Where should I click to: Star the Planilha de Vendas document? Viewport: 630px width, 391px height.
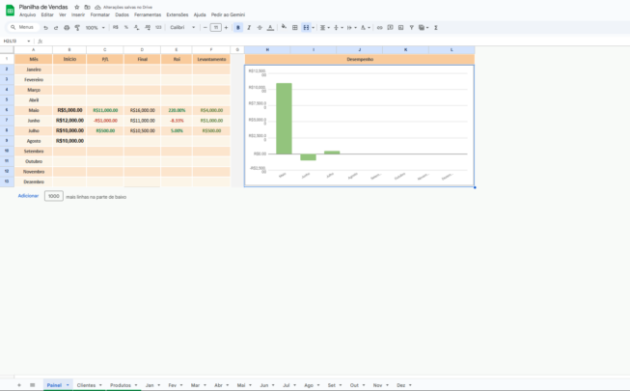pyautogui.click(x=76, y=7)
